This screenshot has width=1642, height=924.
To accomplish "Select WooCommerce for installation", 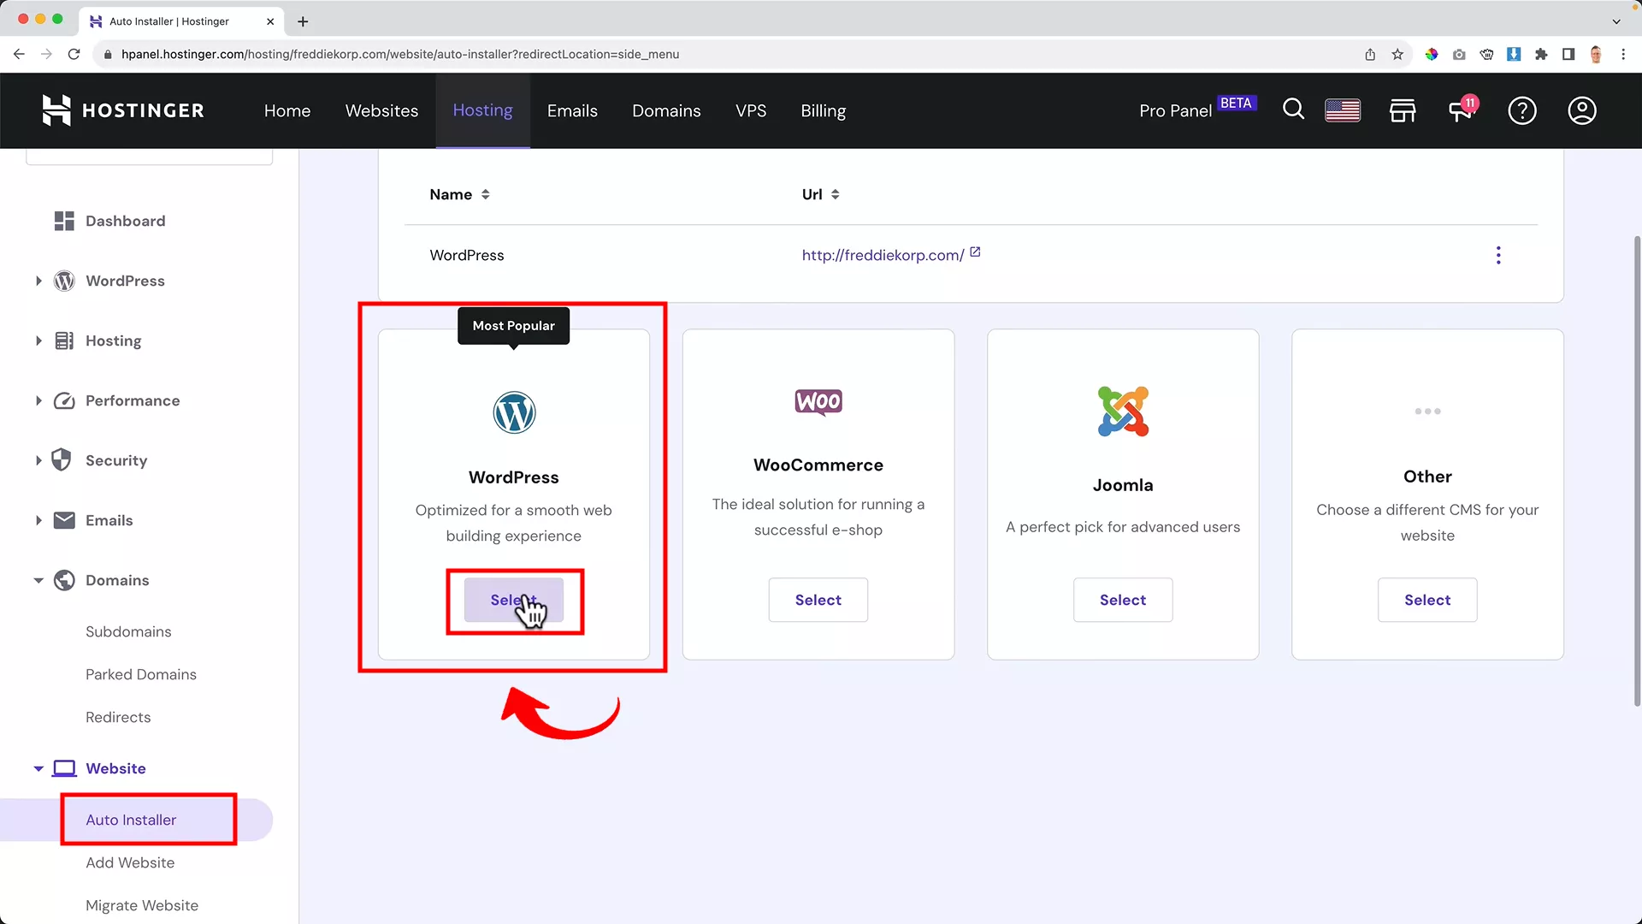I will click(x=818, y=600).
